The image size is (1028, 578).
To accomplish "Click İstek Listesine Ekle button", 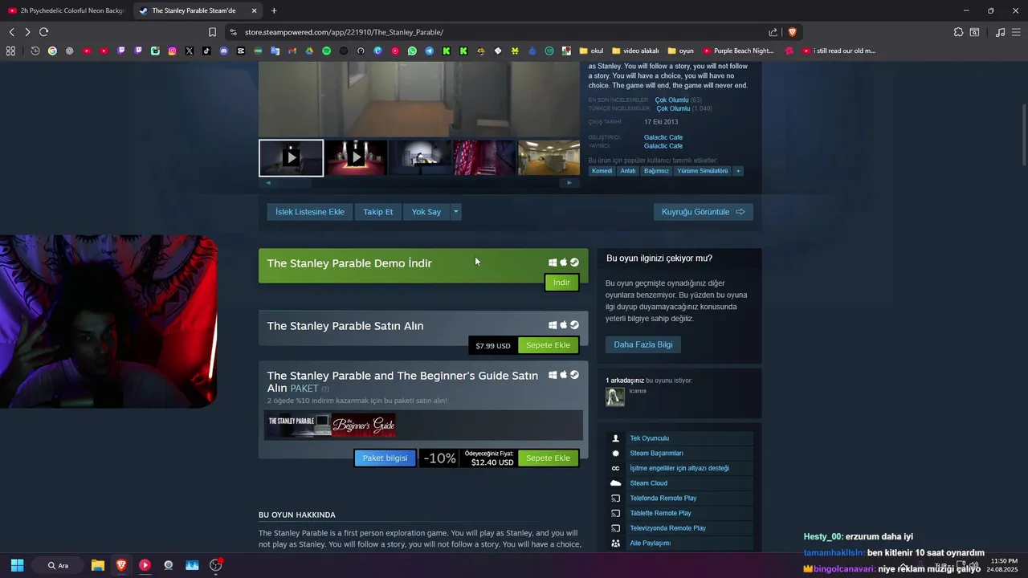I will point(309,212).
